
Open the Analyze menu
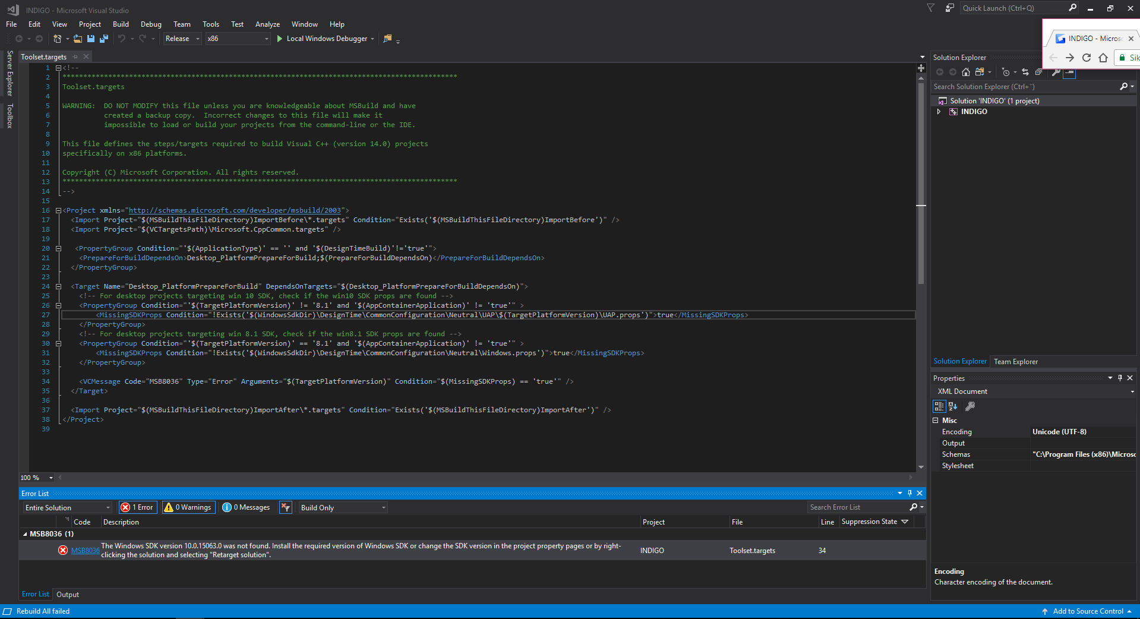click(267, 24)
